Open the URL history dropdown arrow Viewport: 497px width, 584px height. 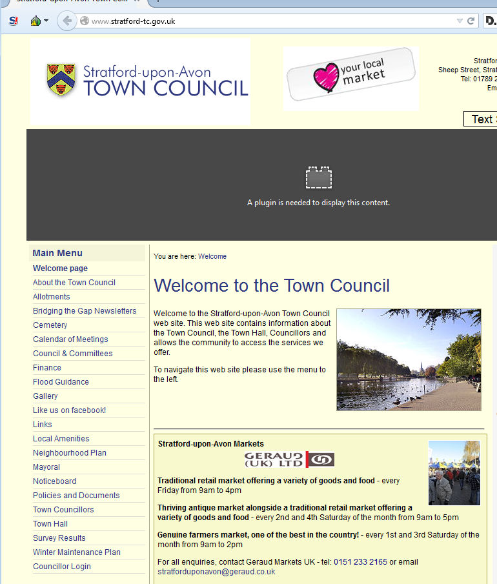pos(460,21)
